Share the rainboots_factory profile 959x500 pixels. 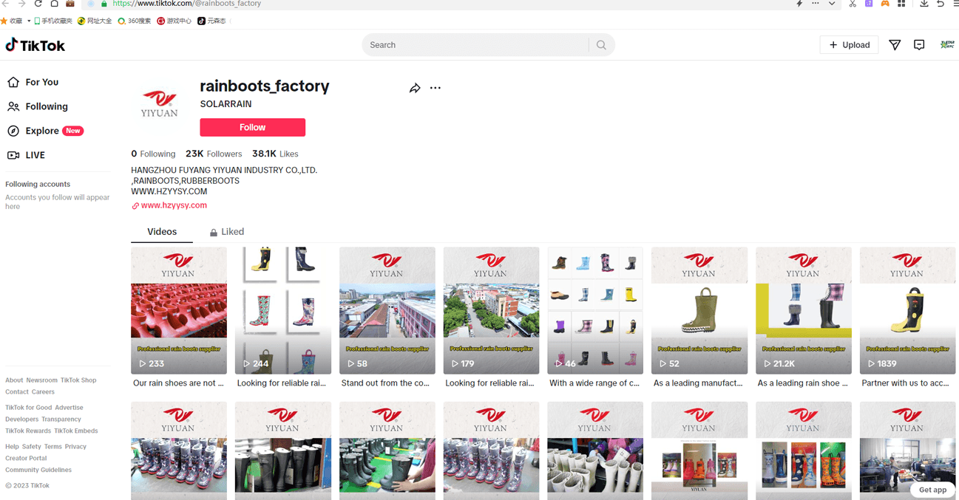[x=415, y=88]
